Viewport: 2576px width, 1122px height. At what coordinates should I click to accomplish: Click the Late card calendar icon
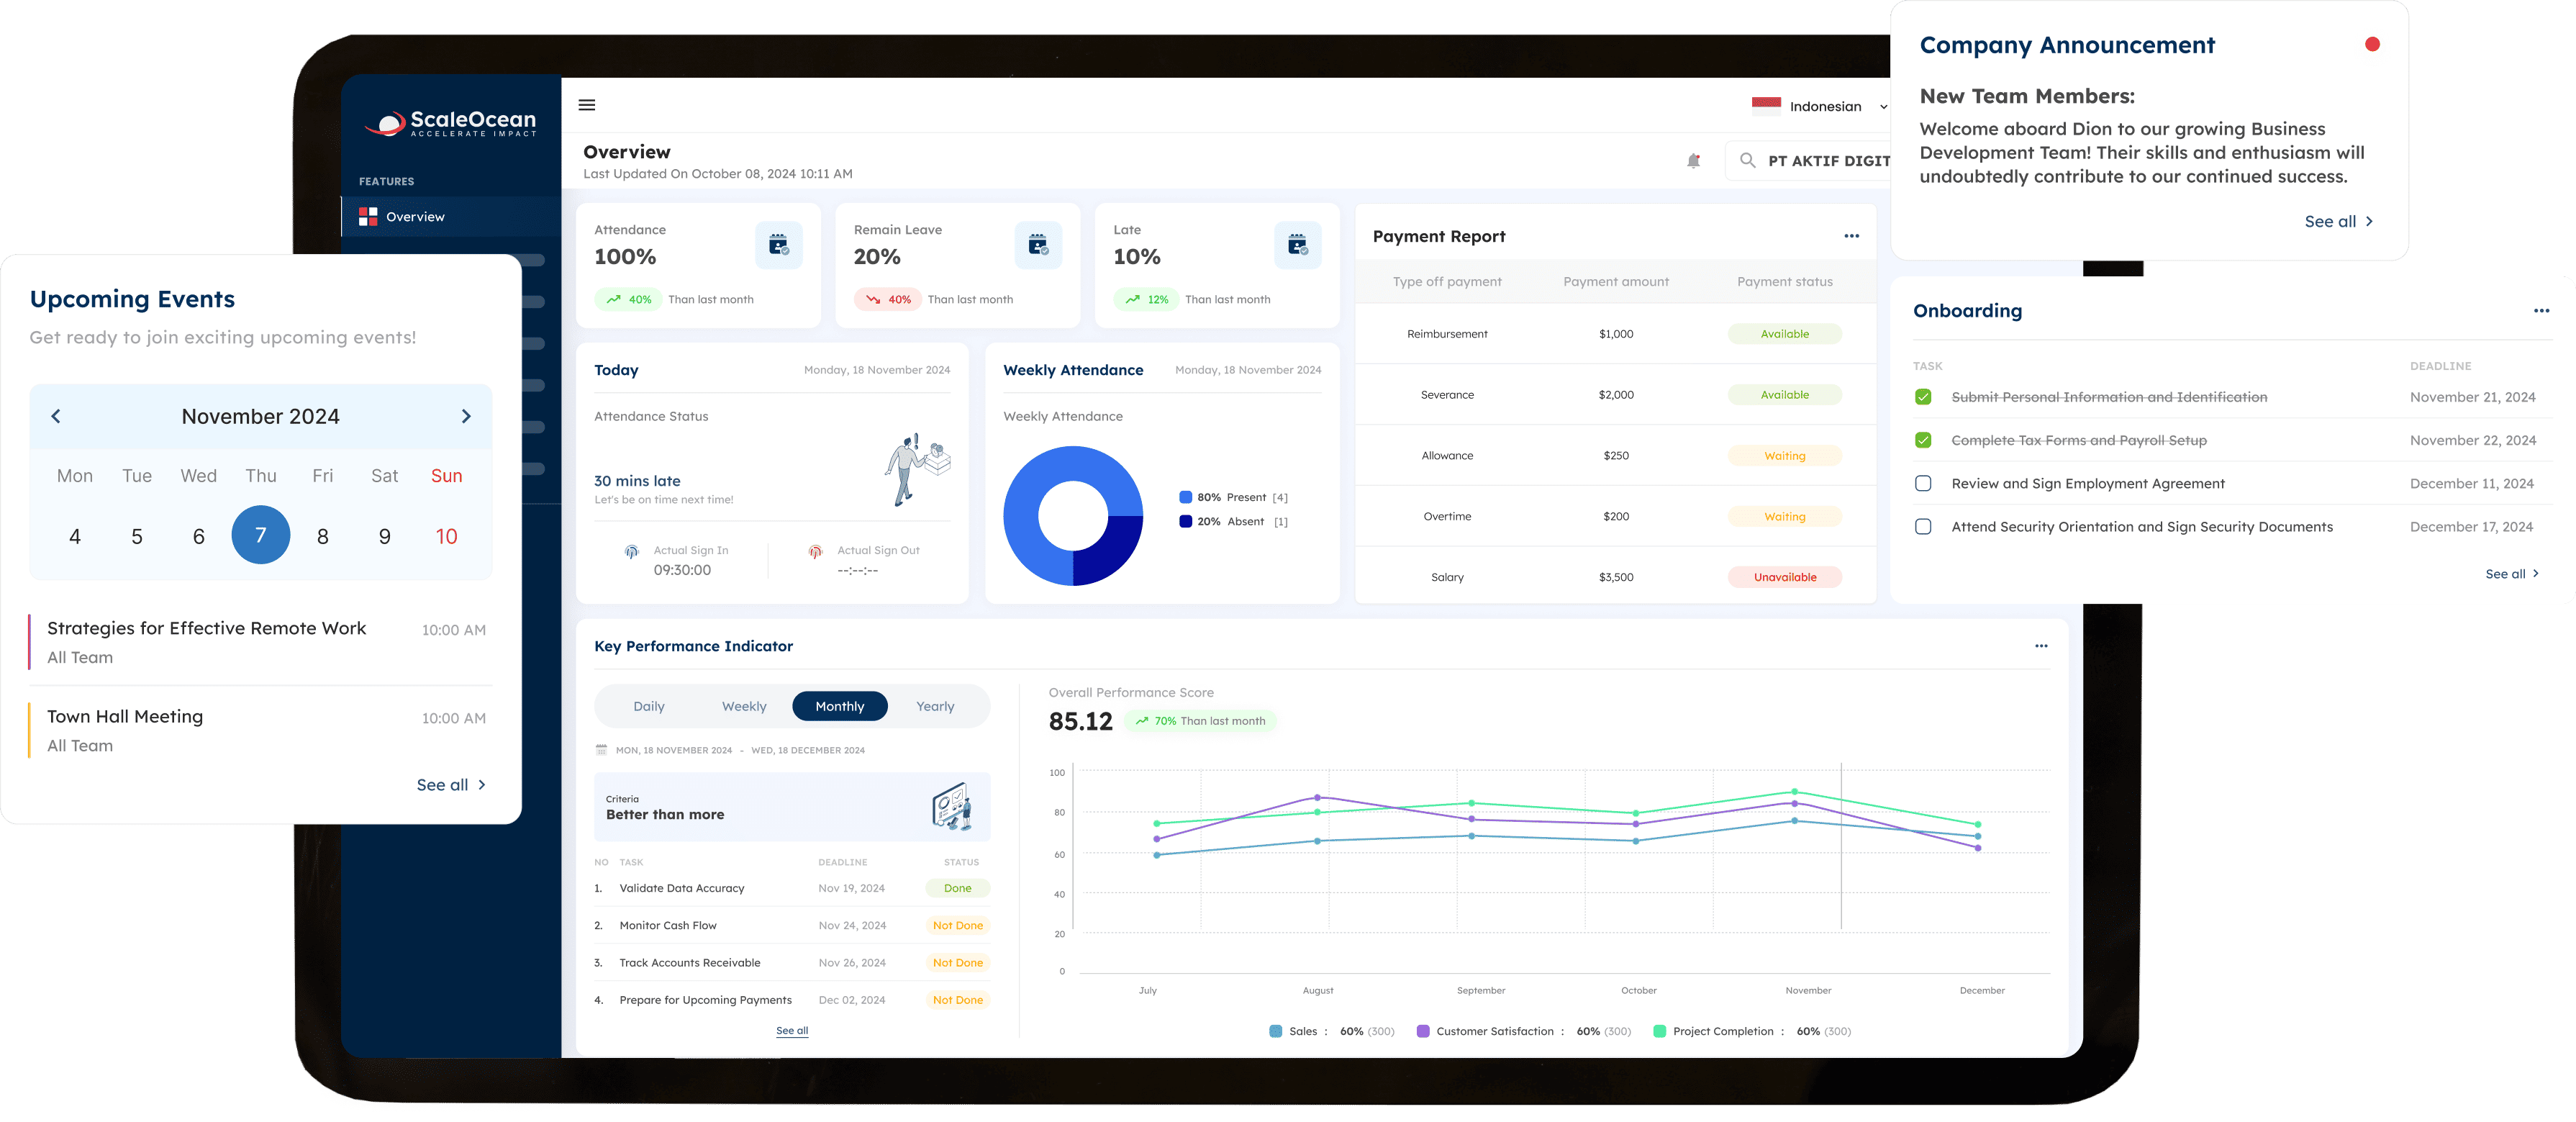click(1297, 245)
